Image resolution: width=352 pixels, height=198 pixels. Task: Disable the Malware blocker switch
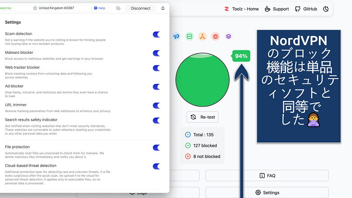[156, 53]
